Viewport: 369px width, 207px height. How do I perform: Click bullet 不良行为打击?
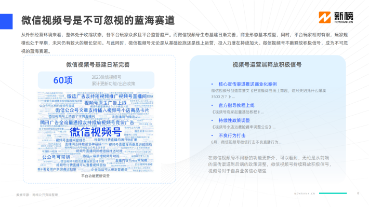[232, 135]
